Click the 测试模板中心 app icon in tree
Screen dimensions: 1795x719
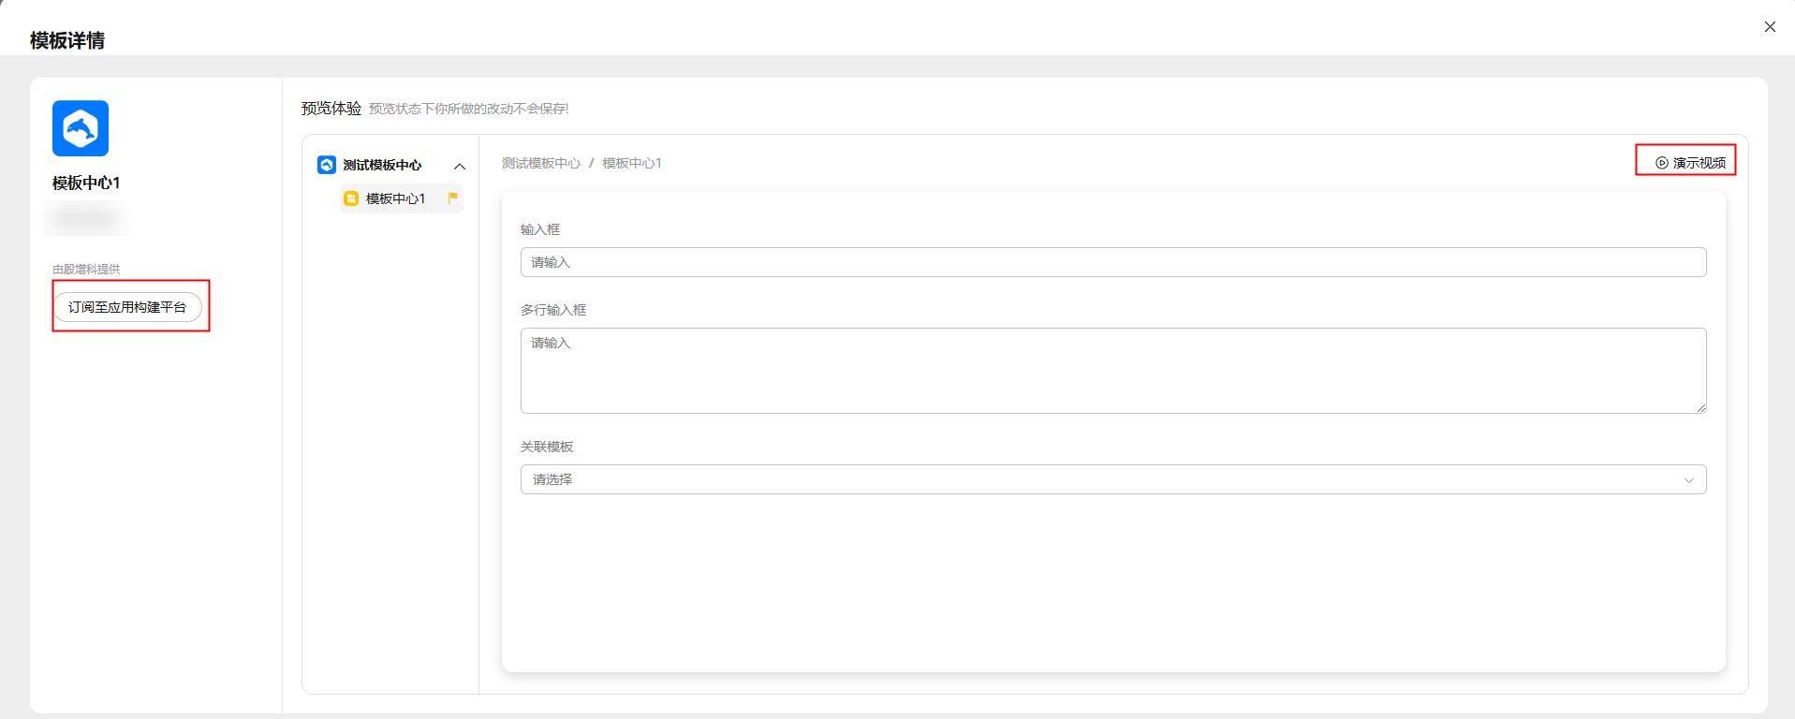tap(327, 165)
